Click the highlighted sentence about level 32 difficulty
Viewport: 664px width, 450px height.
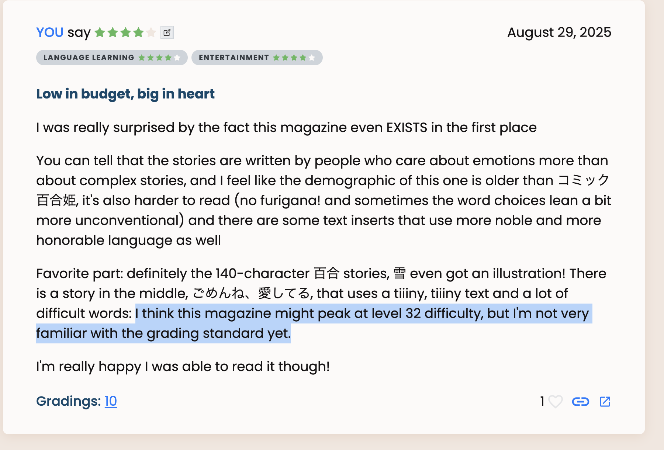[x=362, y=314]
